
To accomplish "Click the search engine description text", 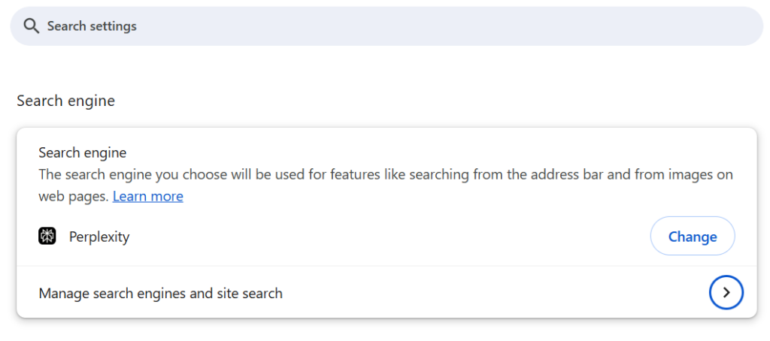I will pos(386,185).
